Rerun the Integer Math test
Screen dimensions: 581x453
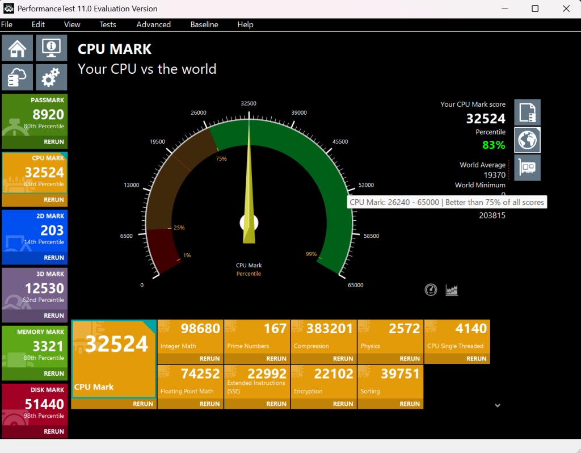[x=209, y=359]
